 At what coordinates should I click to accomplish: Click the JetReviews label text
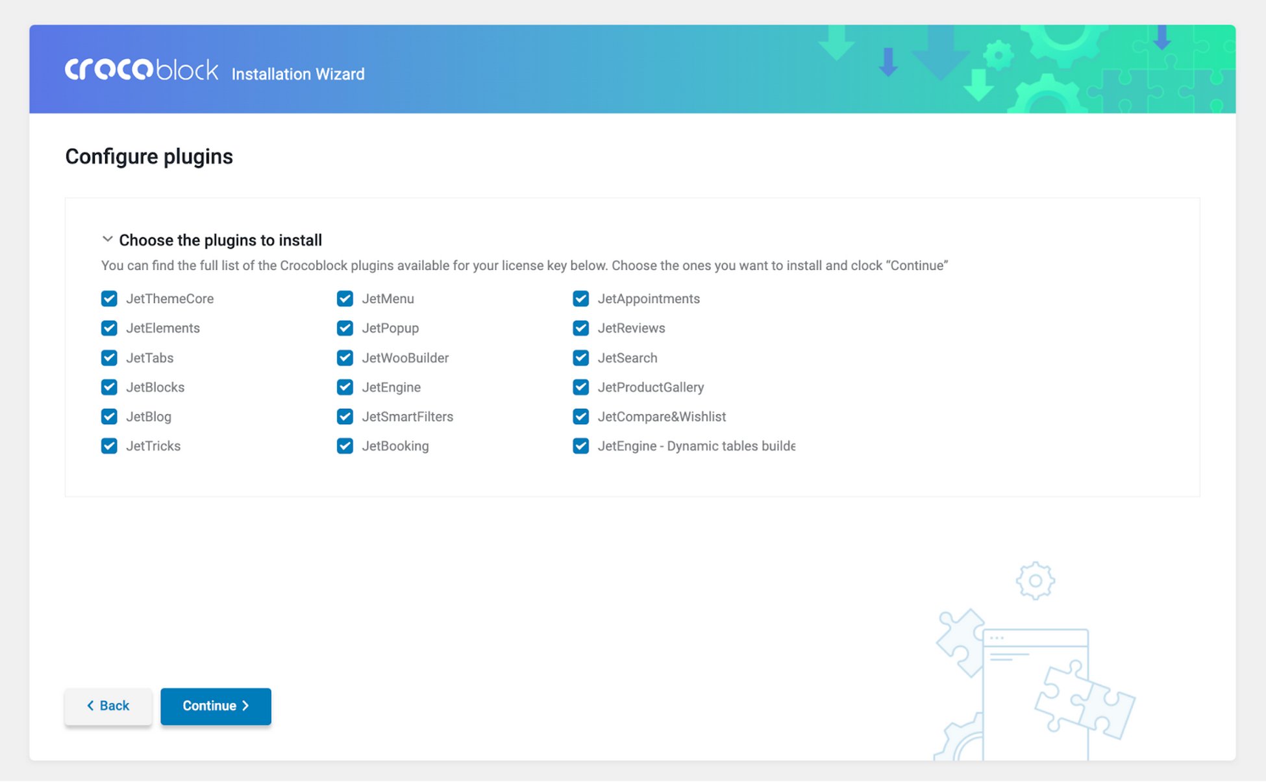click(631, 328)
